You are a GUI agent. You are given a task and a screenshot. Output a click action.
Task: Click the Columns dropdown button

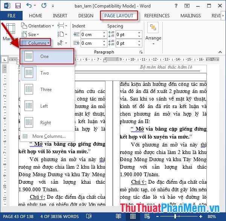coord(35,43)
